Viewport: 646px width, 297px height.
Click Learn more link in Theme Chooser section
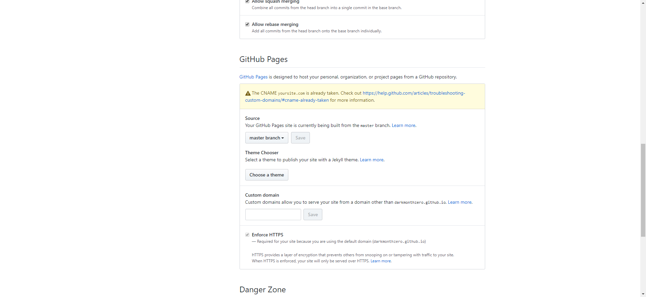click(371, 160)
